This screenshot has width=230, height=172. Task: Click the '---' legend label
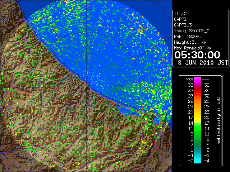(x=206, y=80)
